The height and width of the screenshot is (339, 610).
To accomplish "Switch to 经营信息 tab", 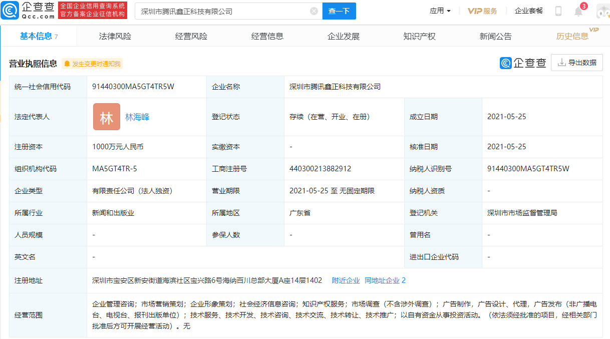I will tap(267, 36).
